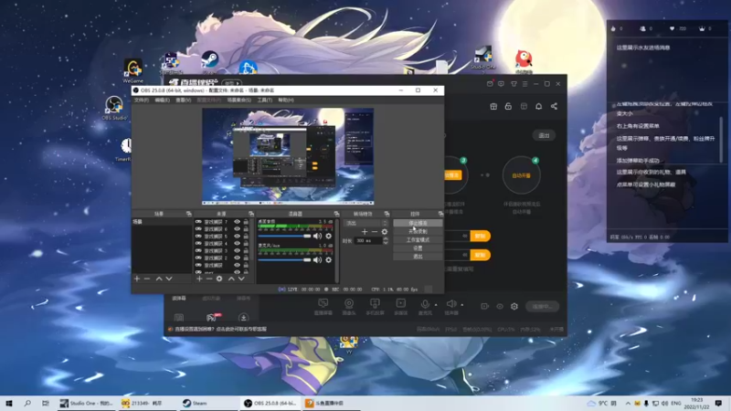Undock the scenes panel via its popout icon
The width and height of the screenshot is (731, 411).
click(x=189, y=214)
